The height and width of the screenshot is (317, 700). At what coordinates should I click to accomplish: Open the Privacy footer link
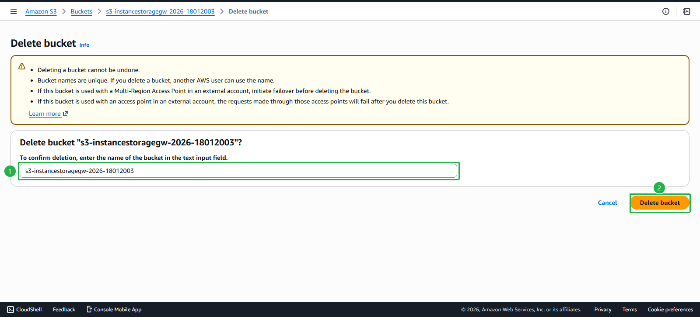pos(603,310)
